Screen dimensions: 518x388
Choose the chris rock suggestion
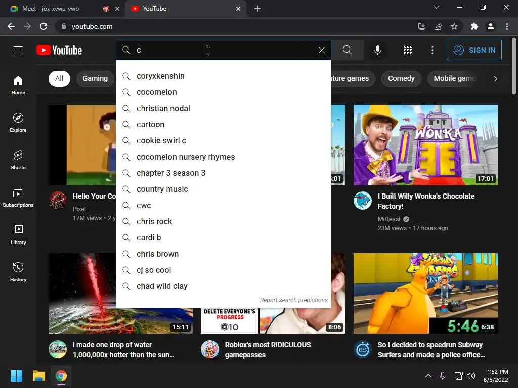pyautogui.click(x=223, y=221)
